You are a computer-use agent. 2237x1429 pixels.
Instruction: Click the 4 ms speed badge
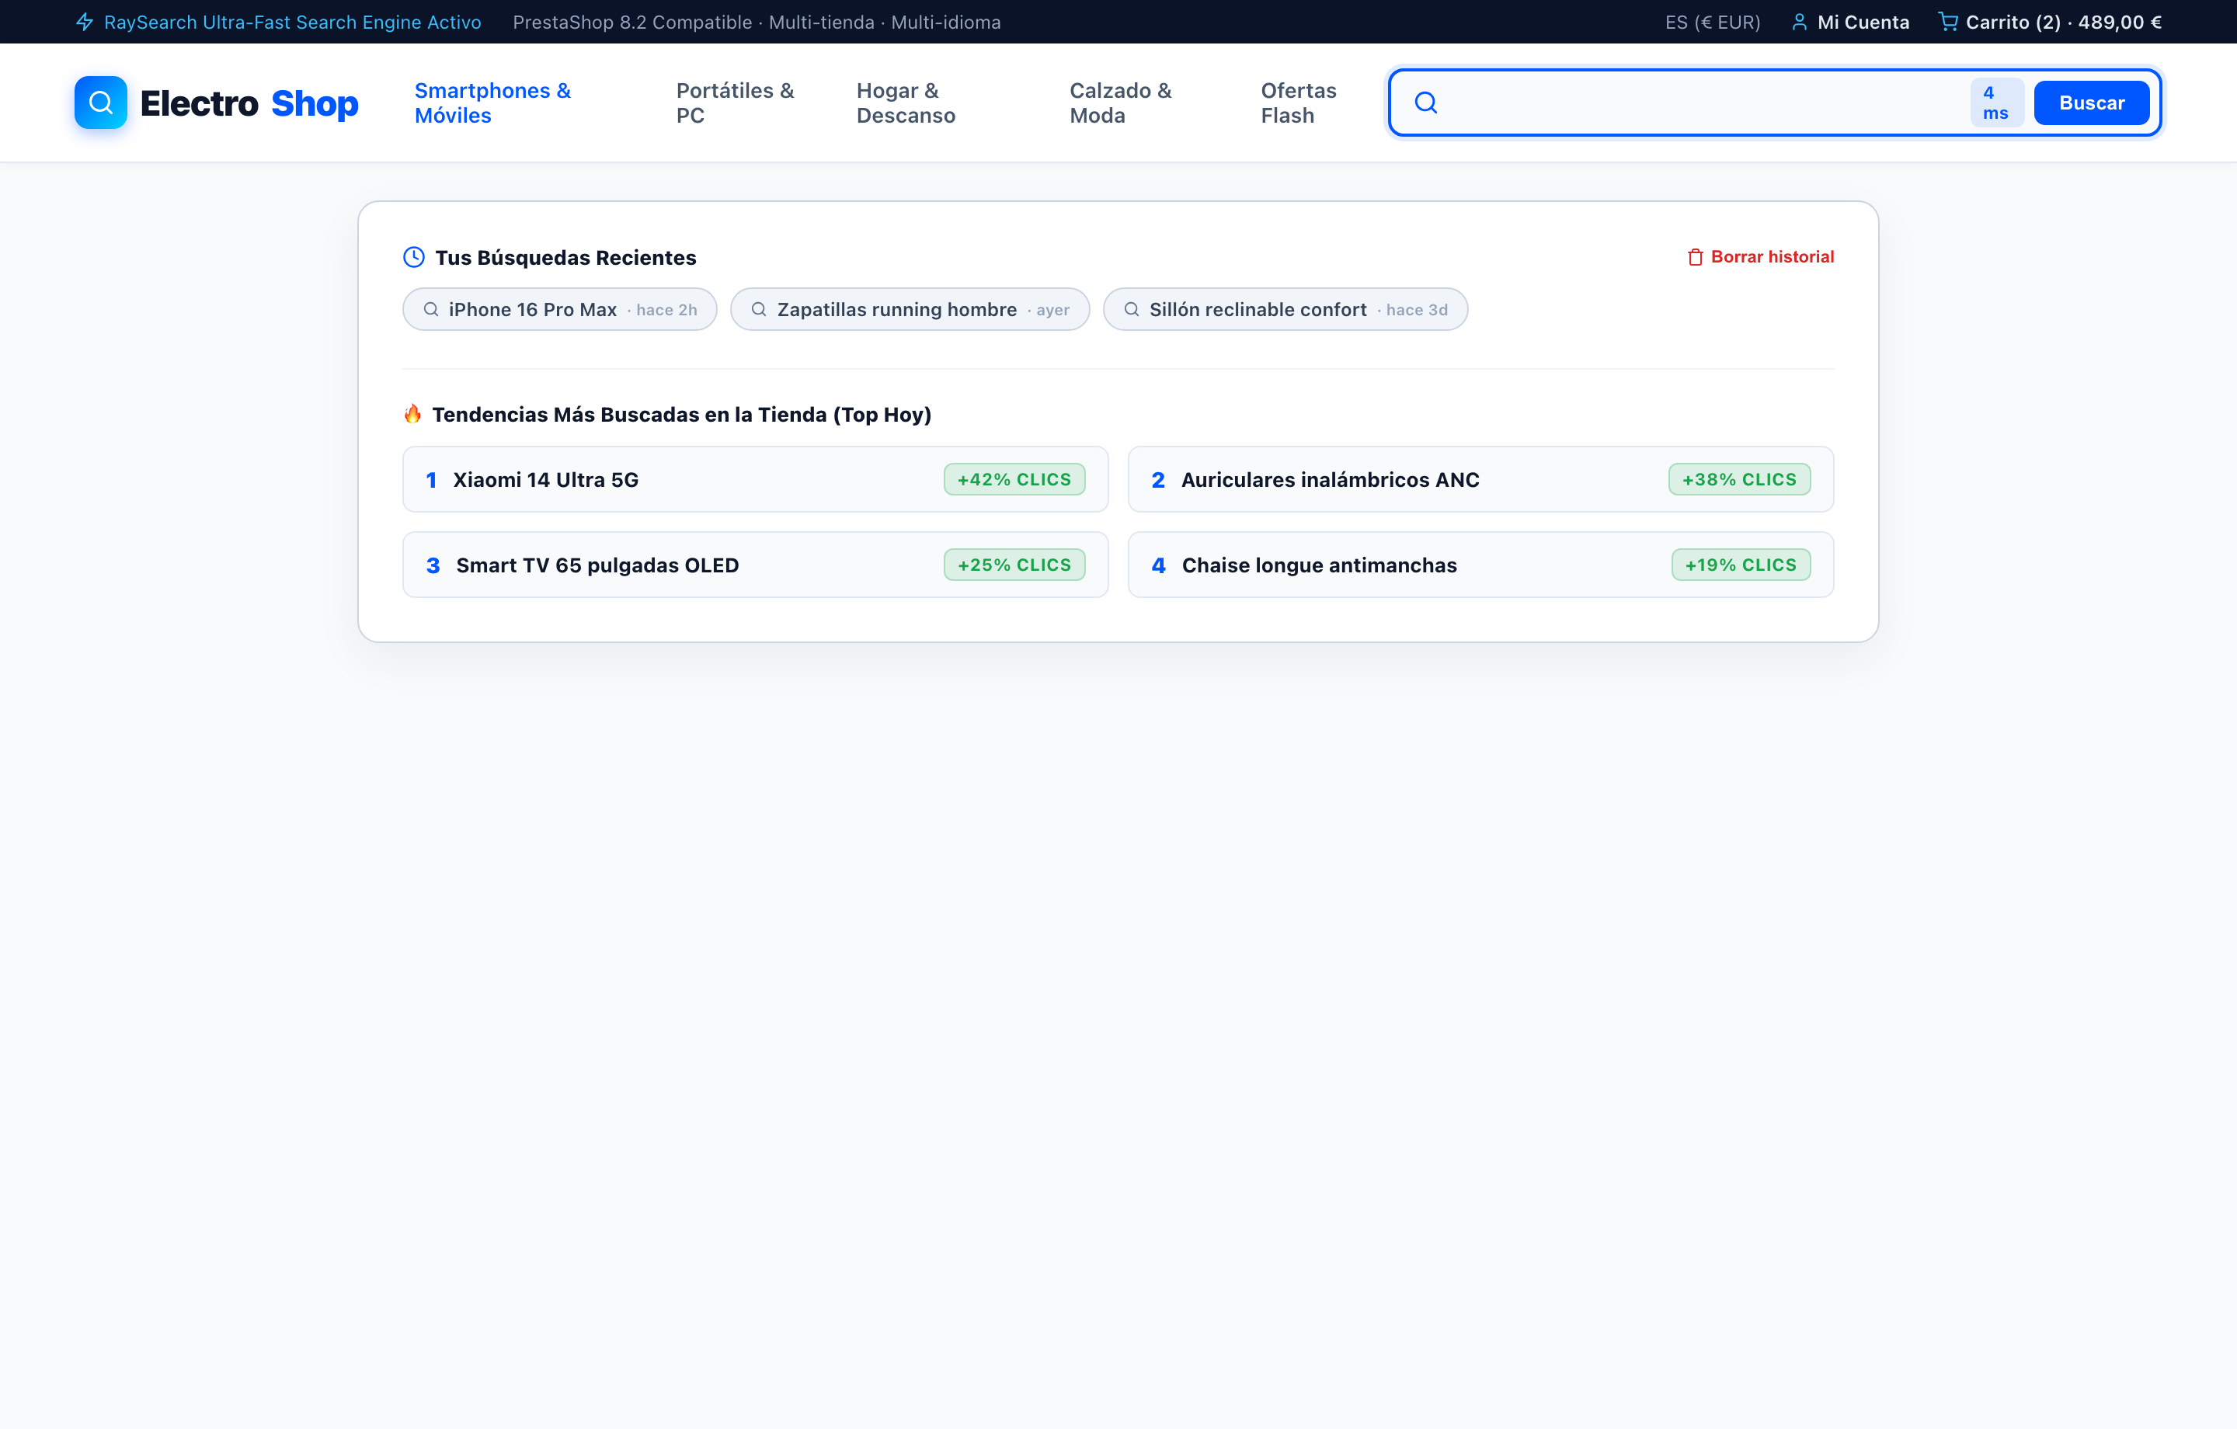coord(1996,103)
